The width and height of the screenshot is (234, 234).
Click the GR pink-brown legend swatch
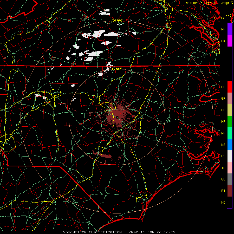[x=230, y=99]
